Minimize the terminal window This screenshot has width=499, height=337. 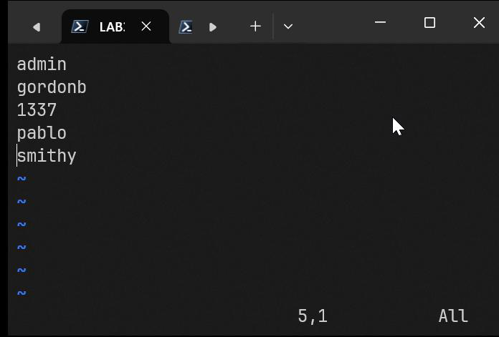pyautogui.click(x=381, y=23)
